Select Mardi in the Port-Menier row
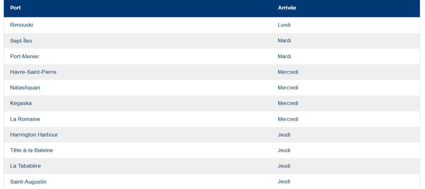Viewport: 425px width, 189px height. coord(284,56)
